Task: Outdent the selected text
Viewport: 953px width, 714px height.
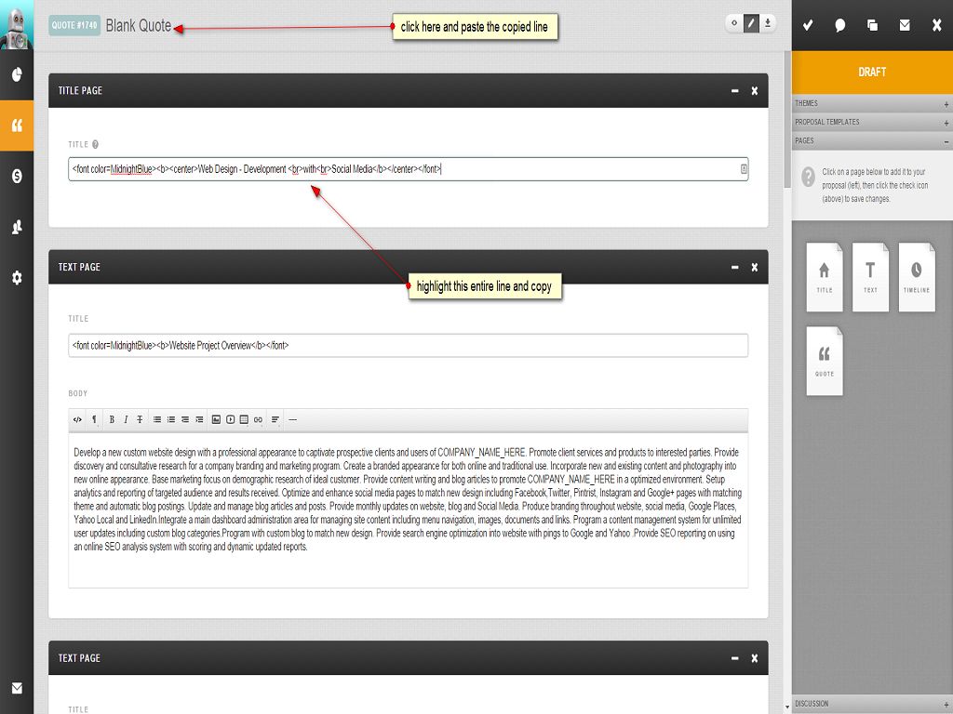Action: point(185,419)
